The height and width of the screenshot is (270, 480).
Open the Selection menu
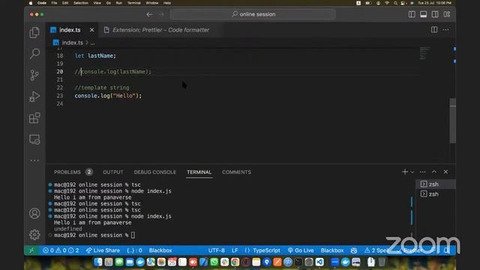point(81,3)
